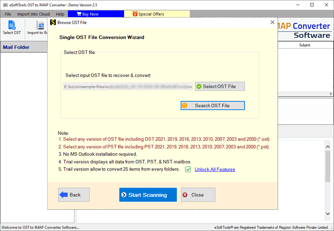Click the note '3. No MS Outlook installation required.'
The height and width of the screenshot is (231, 334).
point(98,154)
